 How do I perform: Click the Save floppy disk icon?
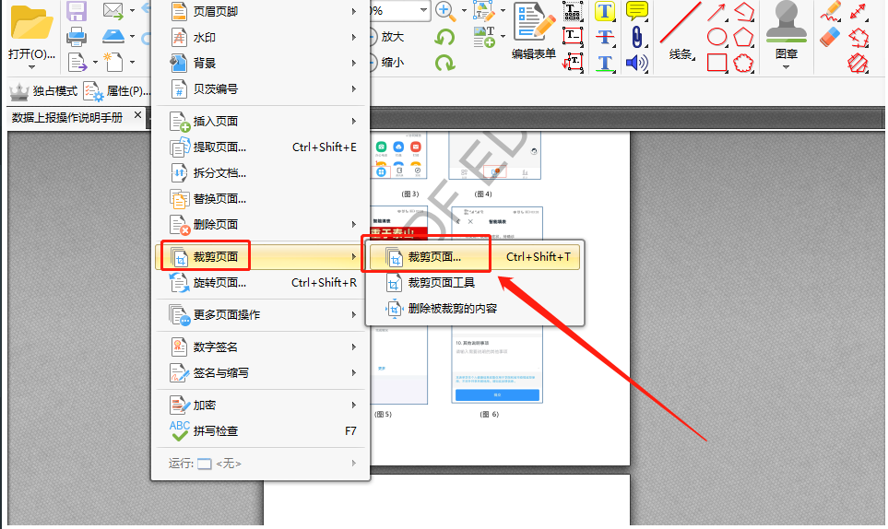pyautogui.click(x=77, y=11)
